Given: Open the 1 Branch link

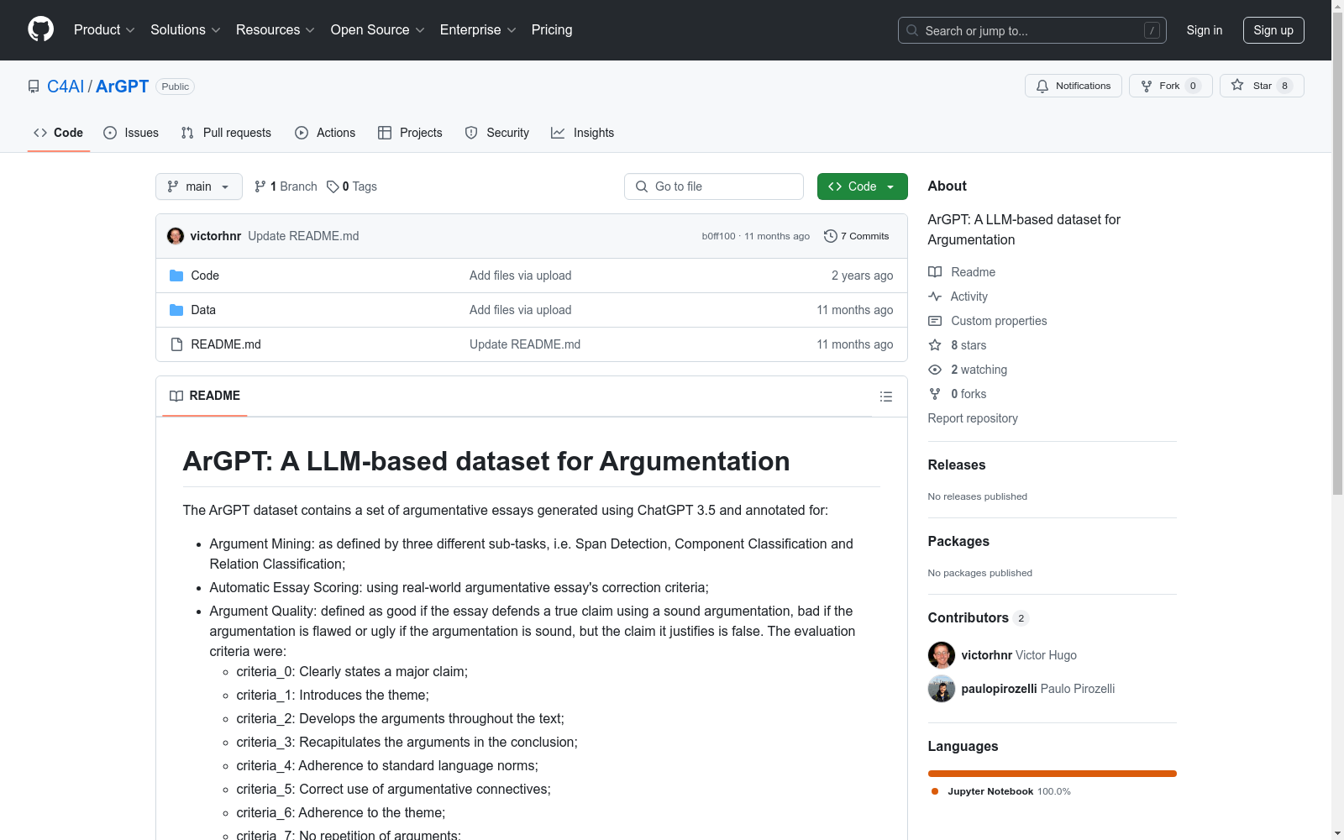Looking at the screenshot, I should tap(286, 186).
